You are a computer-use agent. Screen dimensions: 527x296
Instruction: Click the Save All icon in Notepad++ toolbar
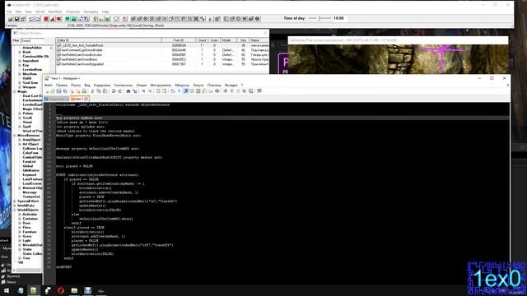click(x=65, y=91)
